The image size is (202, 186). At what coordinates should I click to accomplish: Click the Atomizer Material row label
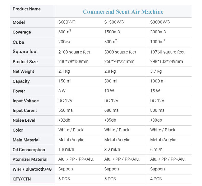coord(30,159)
